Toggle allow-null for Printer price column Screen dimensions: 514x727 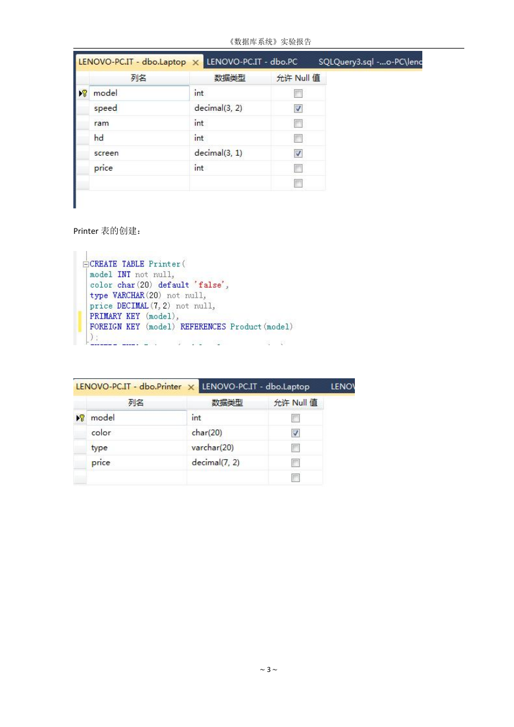tap(296, 463)
